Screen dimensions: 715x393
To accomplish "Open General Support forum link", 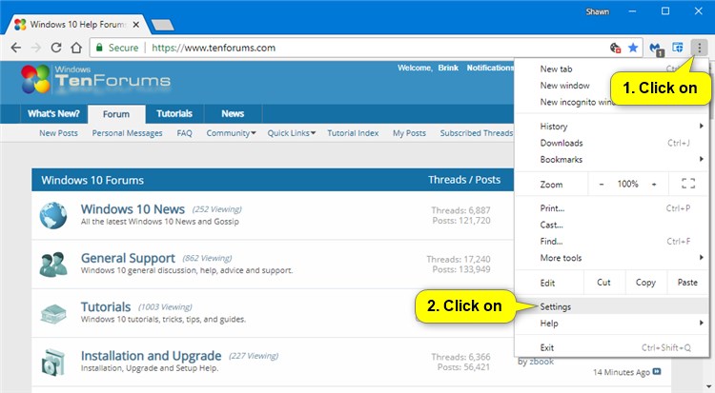I will coord(128,258).
